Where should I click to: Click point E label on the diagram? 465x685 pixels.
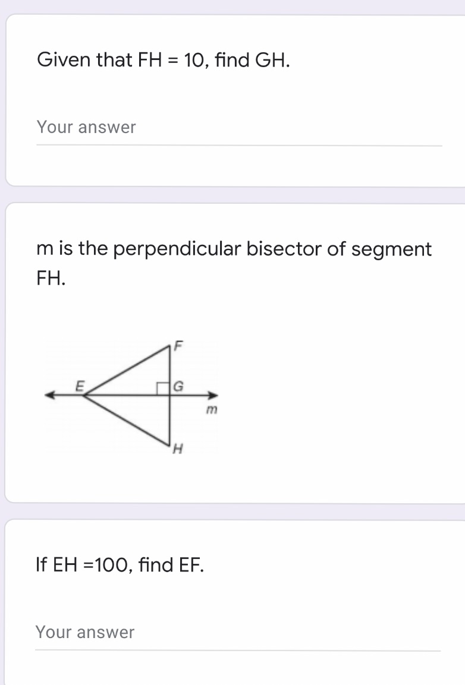(79, 386)
